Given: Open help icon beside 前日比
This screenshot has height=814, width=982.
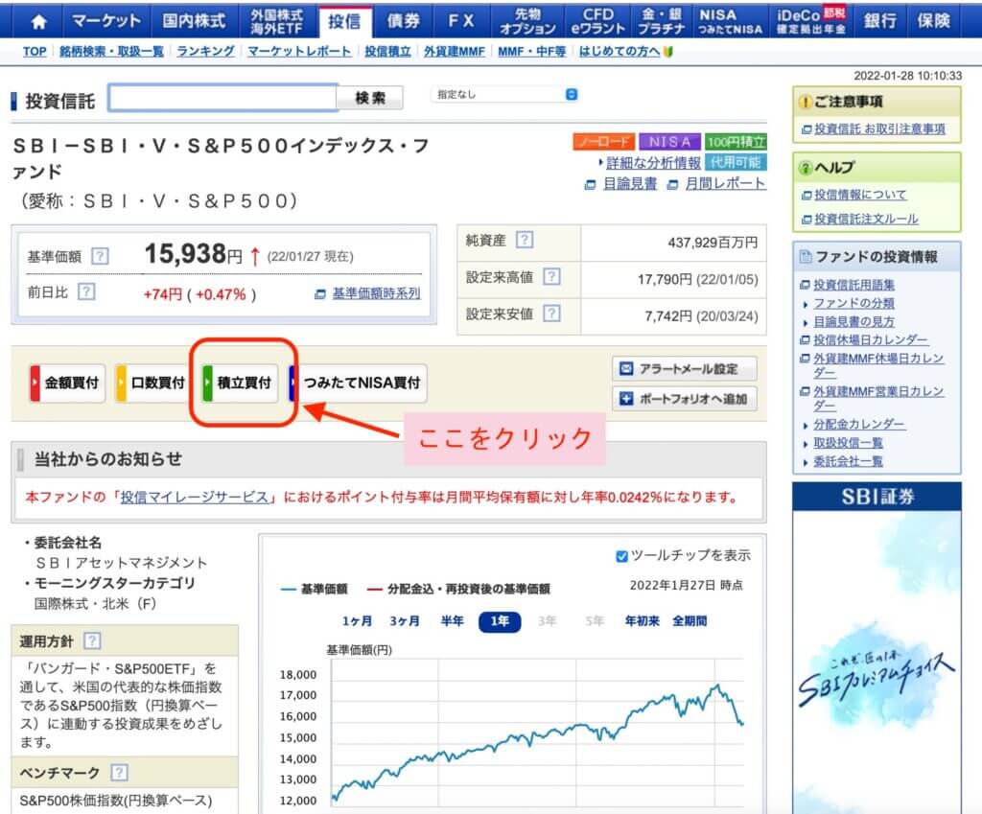Looking at the screenshot, I should tap(86, 291).
